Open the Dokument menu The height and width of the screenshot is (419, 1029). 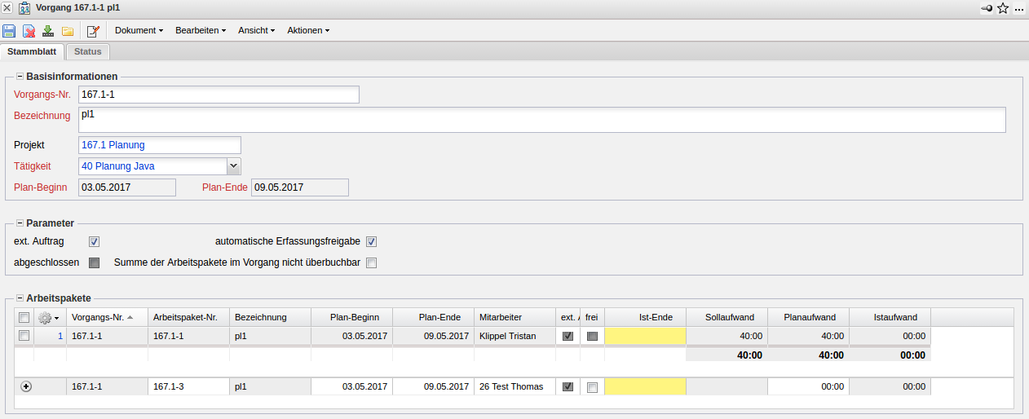click(139, 31)
